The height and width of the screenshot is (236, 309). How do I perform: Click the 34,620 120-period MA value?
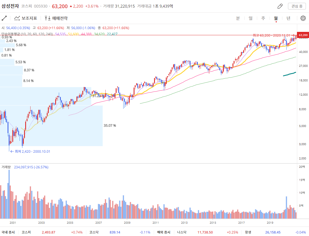(99, 34)
